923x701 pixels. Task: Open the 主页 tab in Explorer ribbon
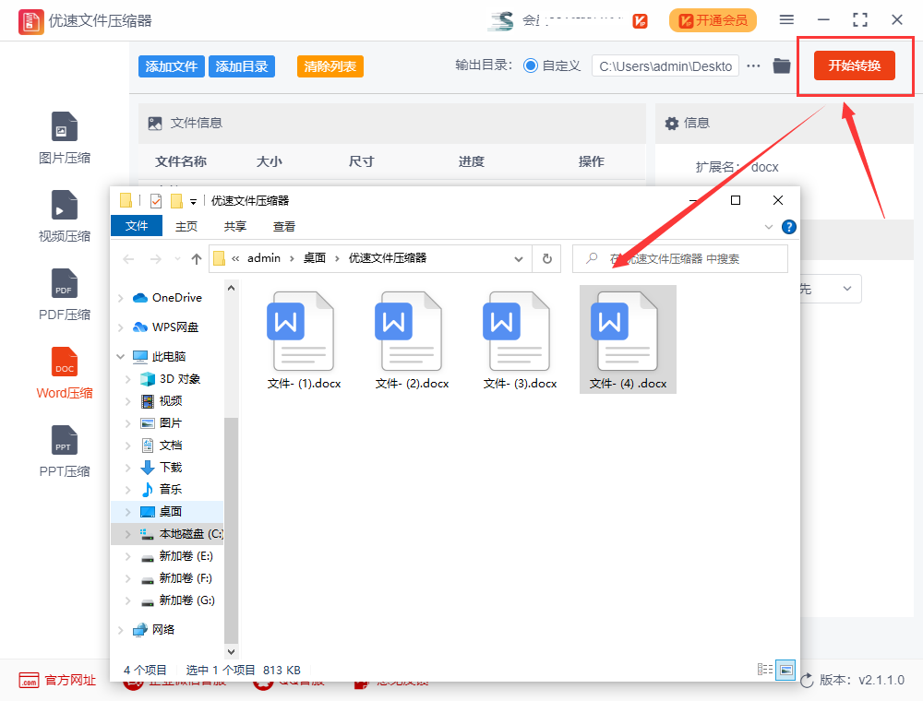(186, 226)
